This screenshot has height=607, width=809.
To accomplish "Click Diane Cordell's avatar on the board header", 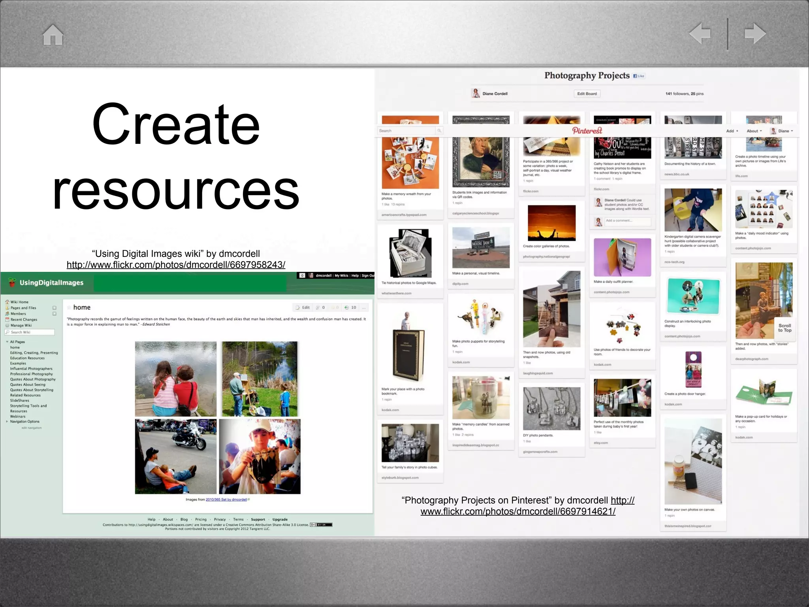I will pos(476,93).
